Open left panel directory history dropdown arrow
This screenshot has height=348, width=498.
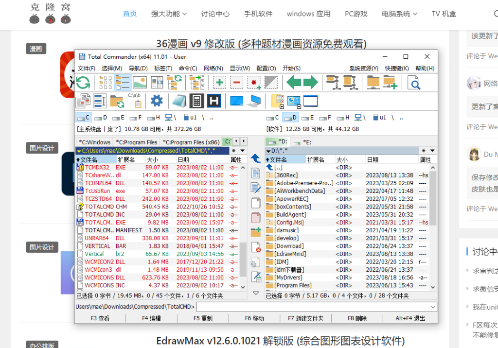(x=242, y=151)
